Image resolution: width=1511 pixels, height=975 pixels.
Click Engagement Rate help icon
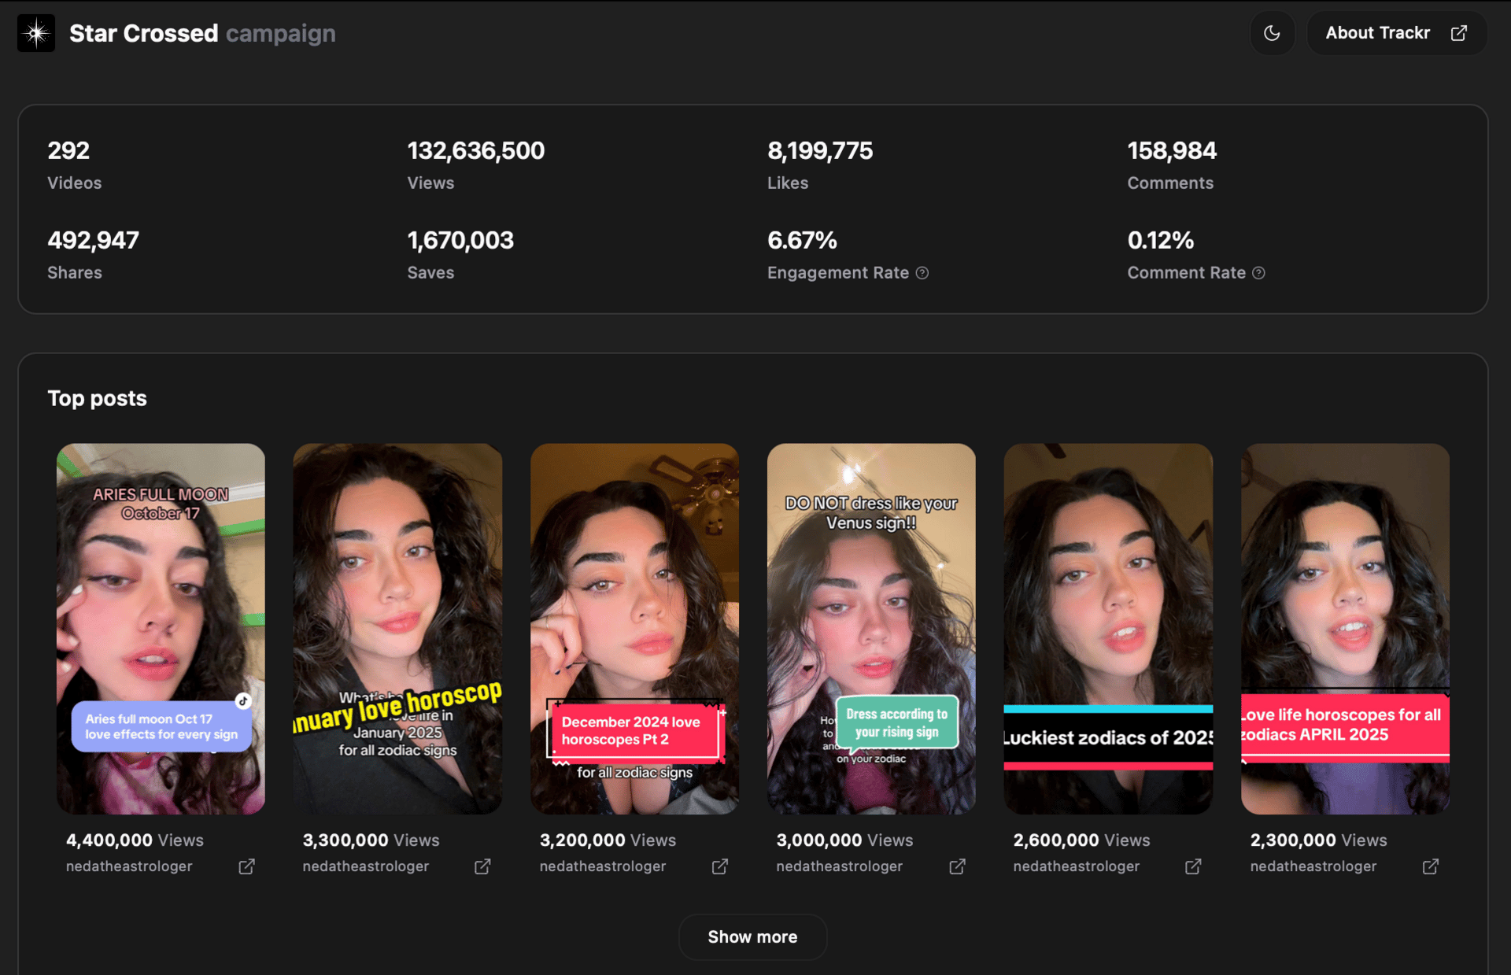coord(922,273)
